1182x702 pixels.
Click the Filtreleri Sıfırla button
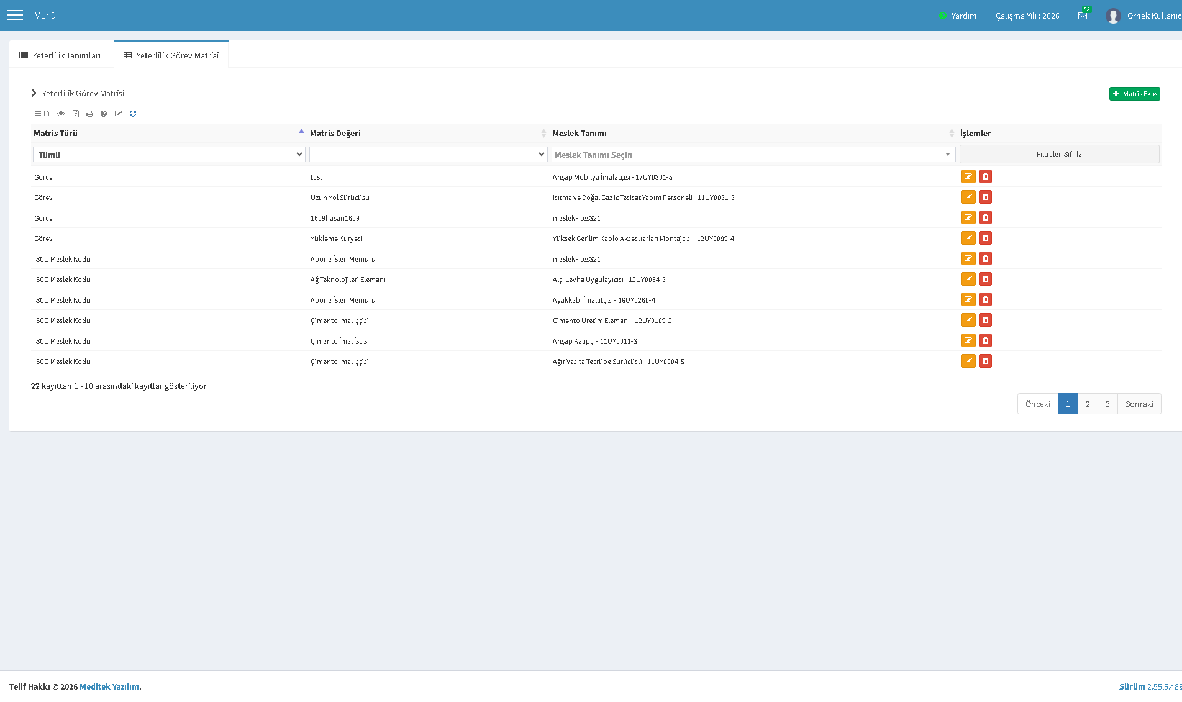1059,154
